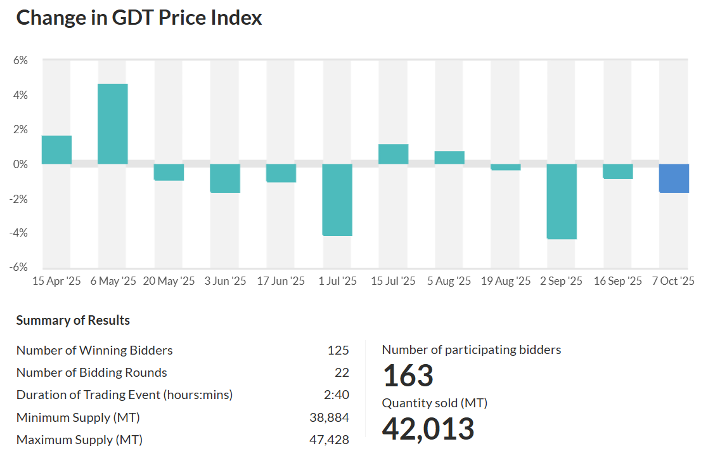Click the 7 Oct '25 axis label

(674, 281)
